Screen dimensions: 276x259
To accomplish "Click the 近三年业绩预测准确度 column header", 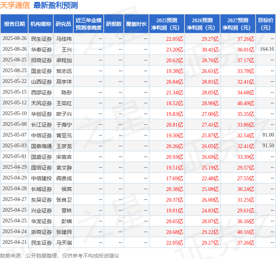I will [89, 24].
